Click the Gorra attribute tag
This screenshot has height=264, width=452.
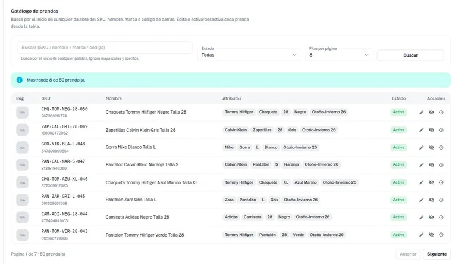[x=245, y=147]
